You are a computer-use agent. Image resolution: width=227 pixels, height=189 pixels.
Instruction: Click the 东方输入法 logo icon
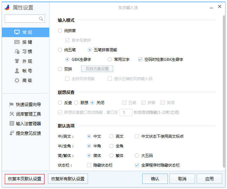[7, 7]
